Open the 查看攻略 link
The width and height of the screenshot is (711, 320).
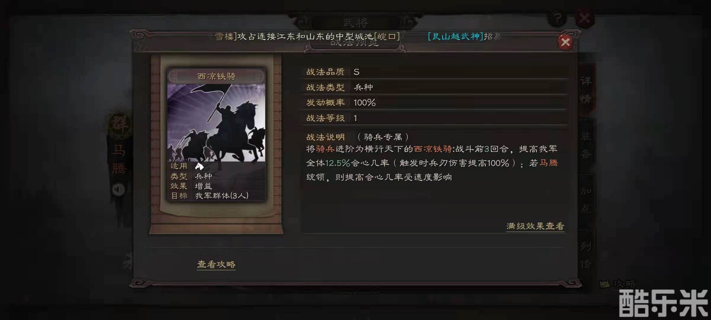[216, 264]
